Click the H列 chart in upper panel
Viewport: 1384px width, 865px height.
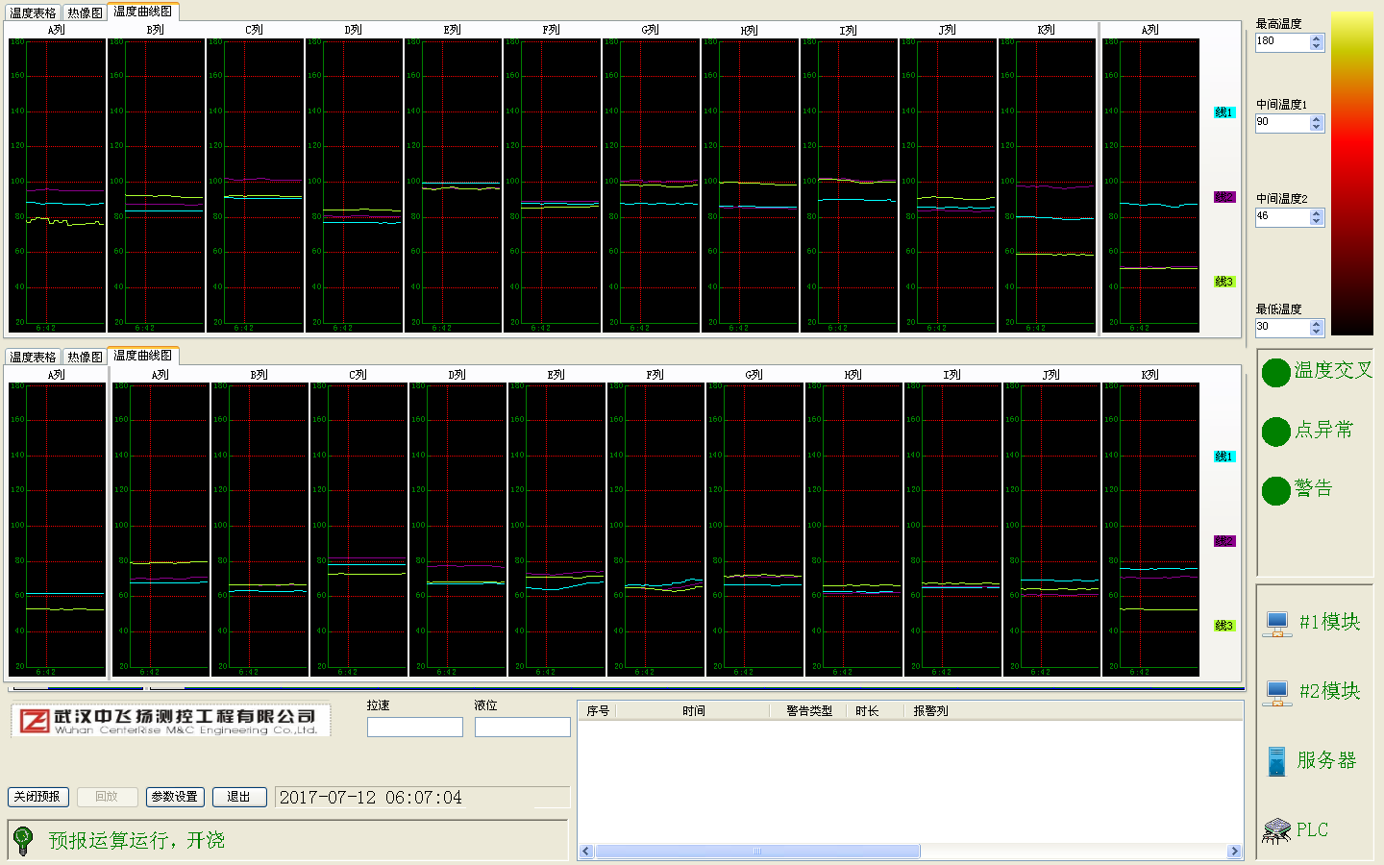tap(750, 185)
